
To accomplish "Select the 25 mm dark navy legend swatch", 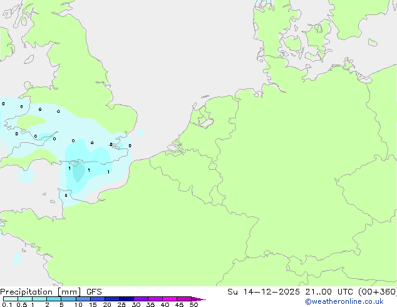I will (126, 299).
